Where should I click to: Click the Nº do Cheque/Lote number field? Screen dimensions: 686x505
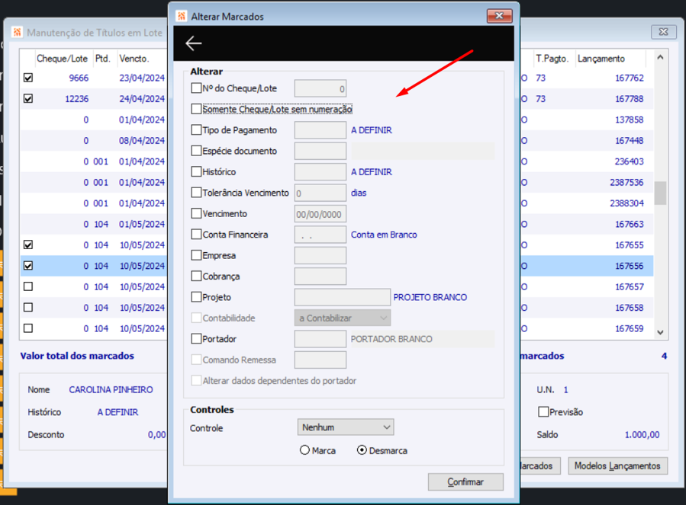(x=320, y=88)
